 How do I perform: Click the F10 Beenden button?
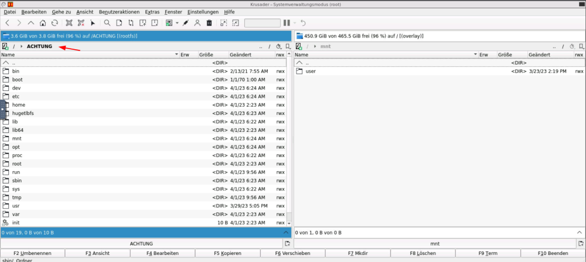coord(553,253)
